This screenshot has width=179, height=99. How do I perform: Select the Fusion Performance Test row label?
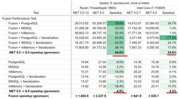pos(19,18)
